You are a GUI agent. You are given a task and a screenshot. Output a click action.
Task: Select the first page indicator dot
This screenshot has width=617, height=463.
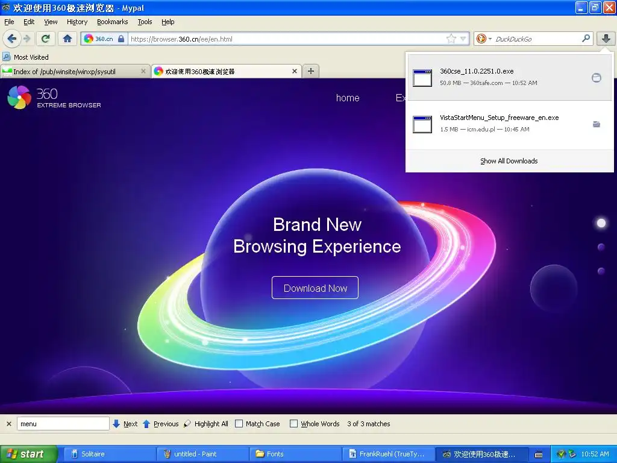(x=601, y=223)
